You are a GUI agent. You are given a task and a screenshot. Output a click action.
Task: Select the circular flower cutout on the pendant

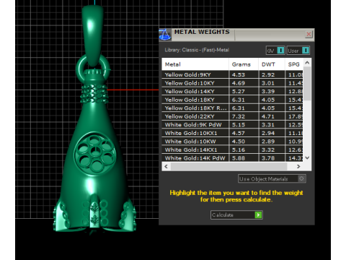(x=95, y=153)
